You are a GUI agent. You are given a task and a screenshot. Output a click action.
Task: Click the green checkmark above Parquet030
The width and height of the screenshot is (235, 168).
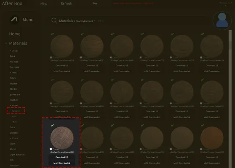(202, 80)
